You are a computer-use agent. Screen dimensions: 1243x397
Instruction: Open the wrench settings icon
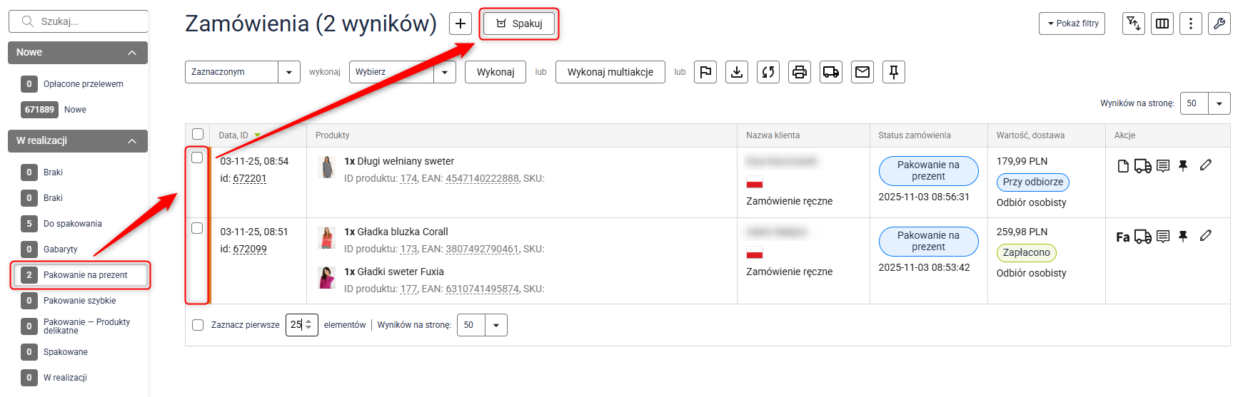(1219, 24)
